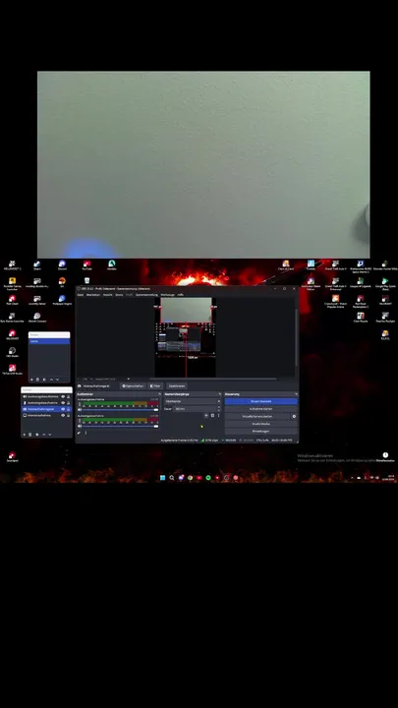The height and width of the screenshot is (708, 398).
Task: Open virtual camera settings gear icon
Action: 294,416
